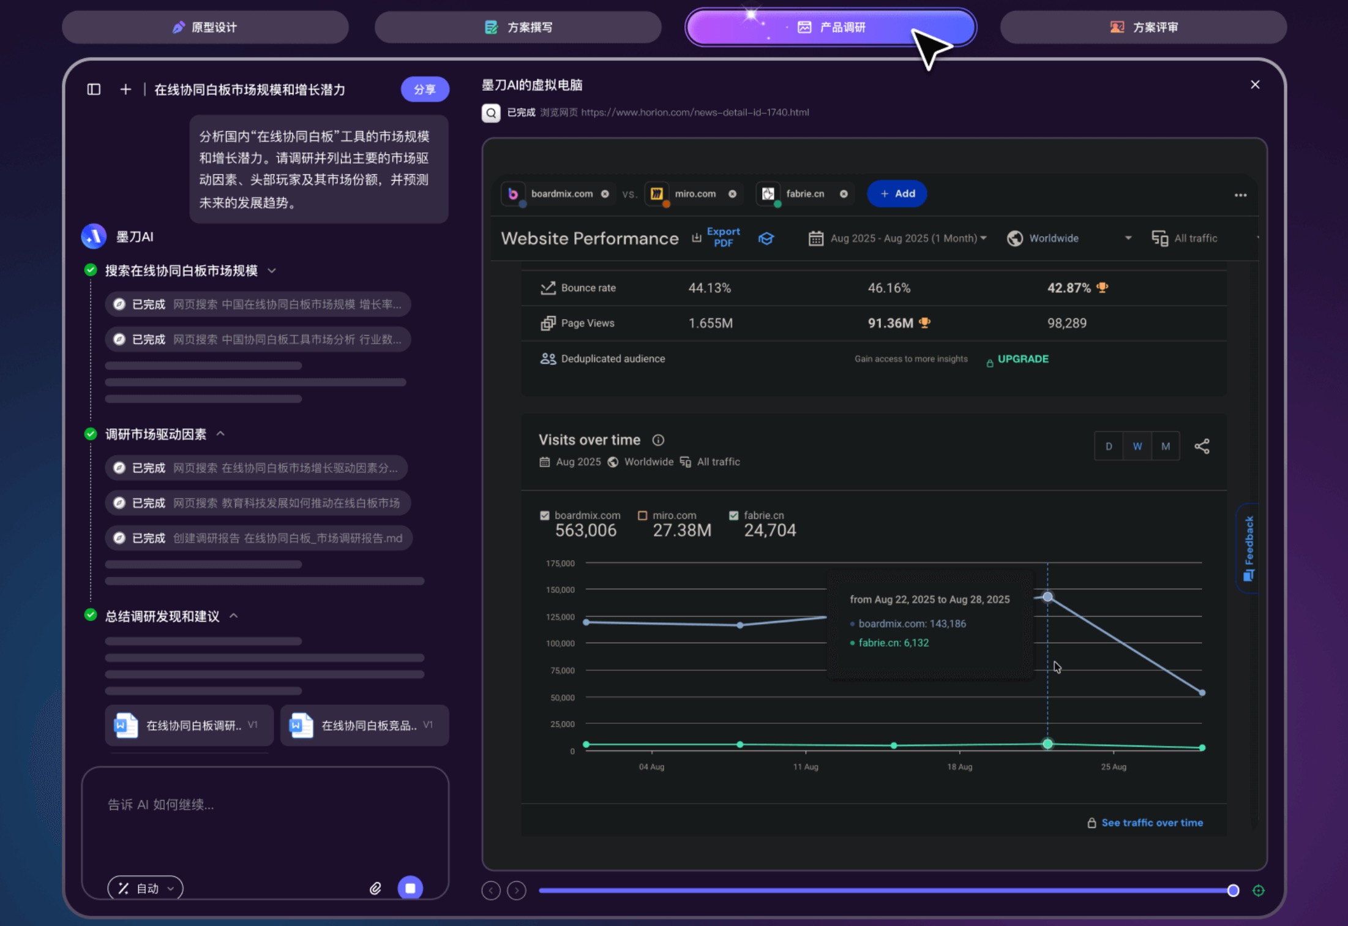Switch chart granularity to Monthly view

pyautogui.click(x=1166, y=446)
